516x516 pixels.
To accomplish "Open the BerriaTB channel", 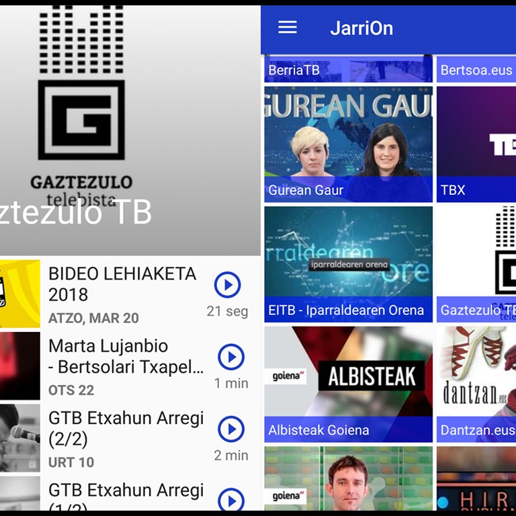I will [x=348, y=69].
